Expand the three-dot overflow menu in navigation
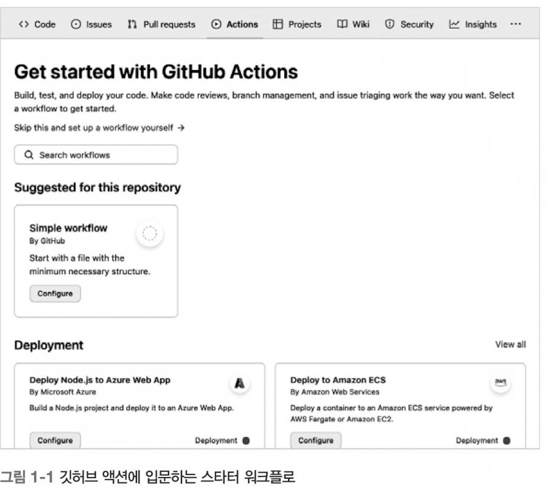This screenshot has height=494, width=548. point(516,24)
